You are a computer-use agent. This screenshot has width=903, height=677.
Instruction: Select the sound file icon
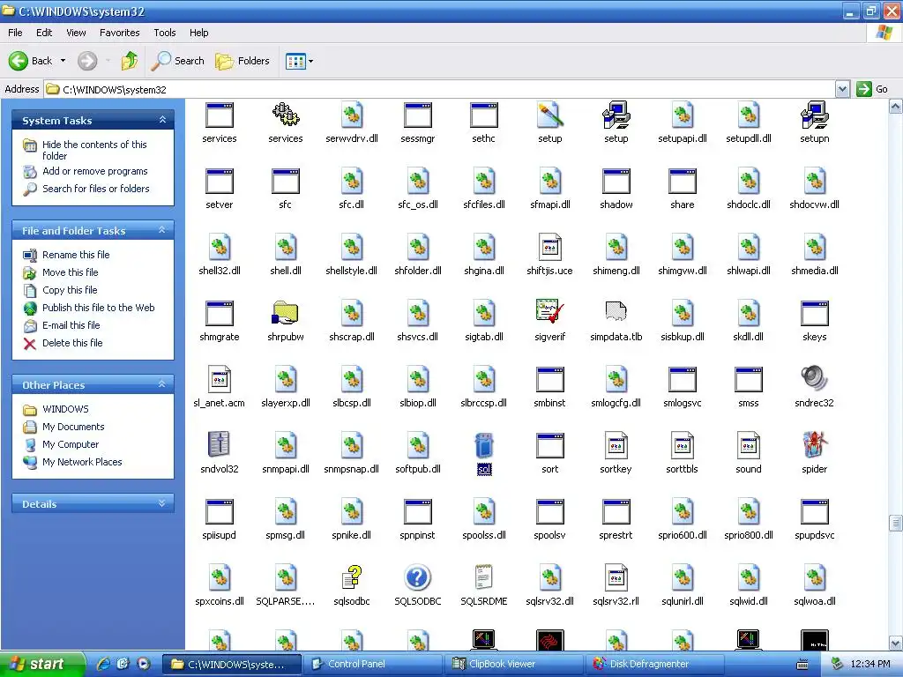(x=748, y=446)
